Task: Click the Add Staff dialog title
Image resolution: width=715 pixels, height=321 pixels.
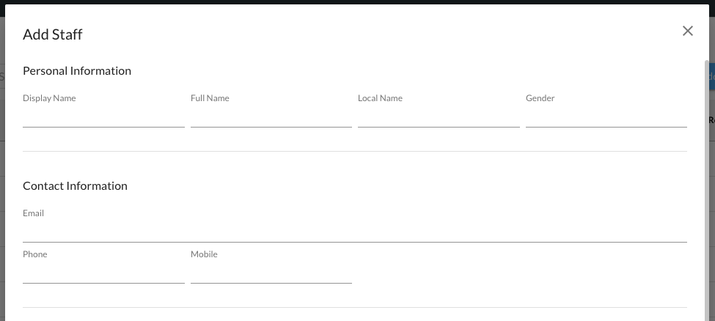Action: 52,34
